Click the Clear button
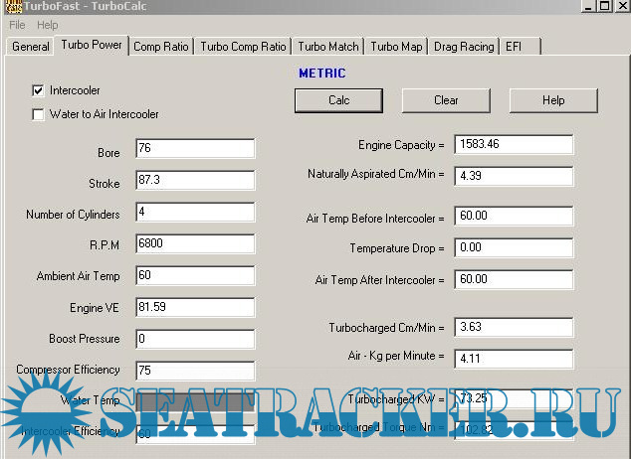This screenshot has width=631, height=459. (446, 100)
